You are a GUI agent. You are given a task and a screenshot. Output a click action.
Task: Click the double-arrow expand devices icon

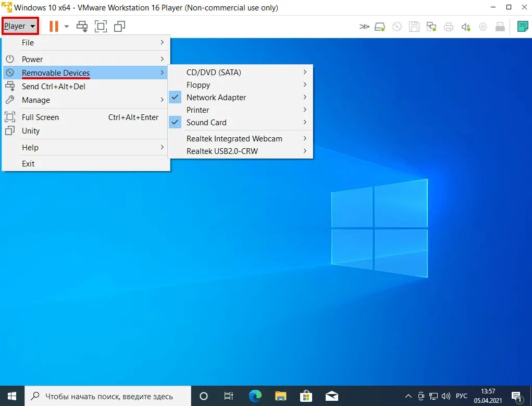point(364,27)
